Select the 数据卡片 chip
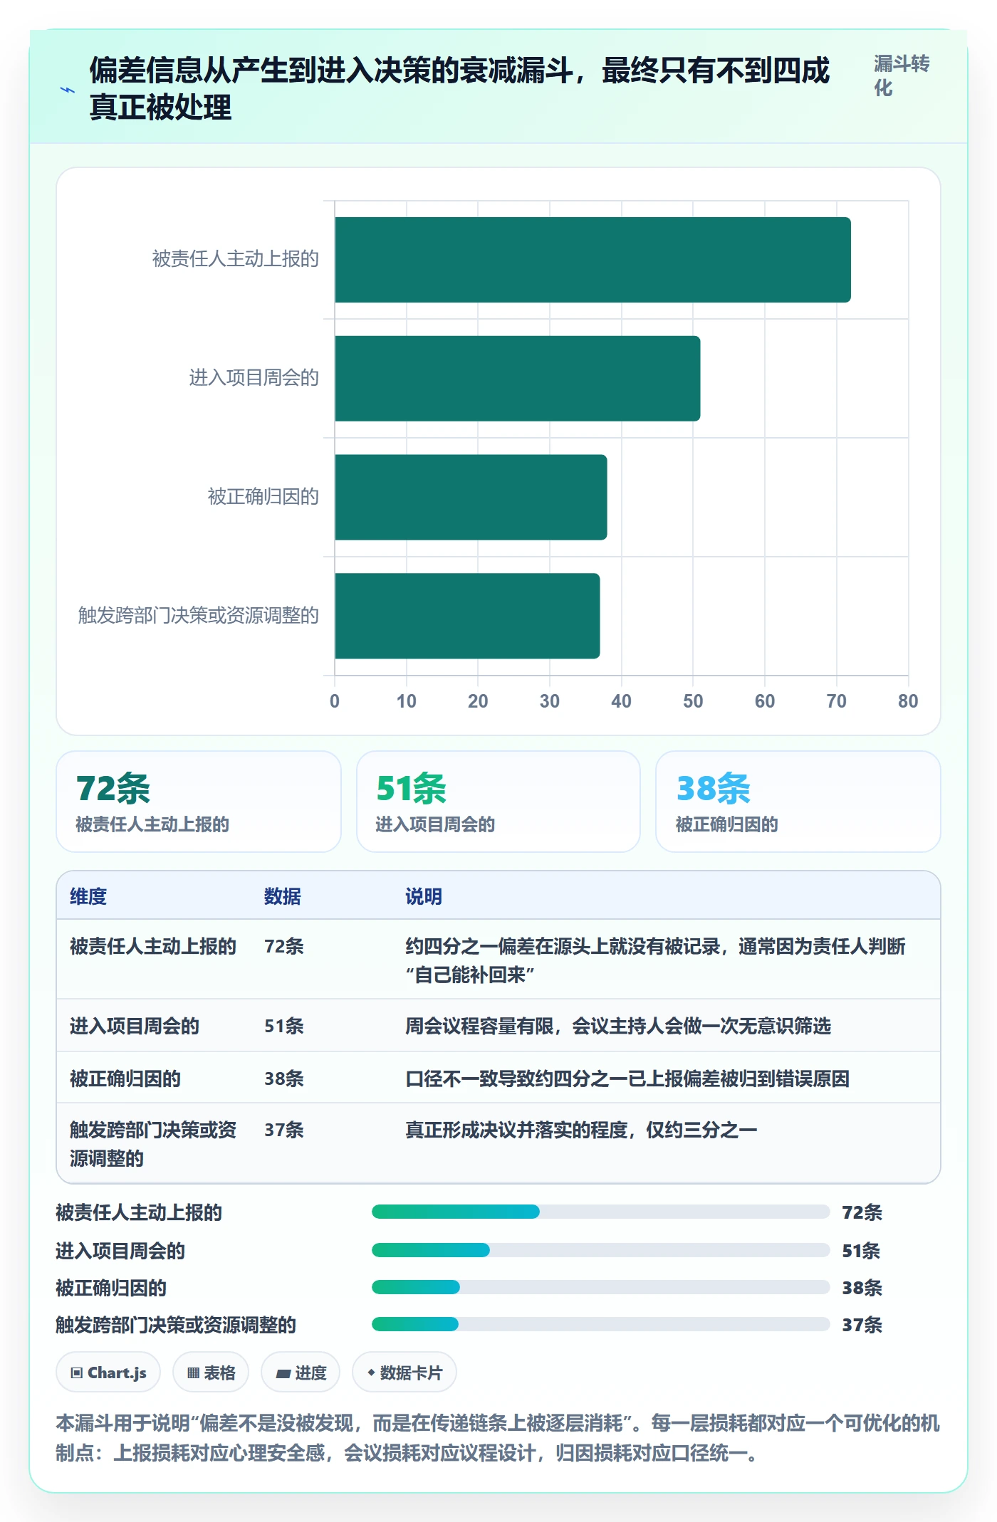The width and height of the screenshot is (997, 1522). pos(404,1373)
